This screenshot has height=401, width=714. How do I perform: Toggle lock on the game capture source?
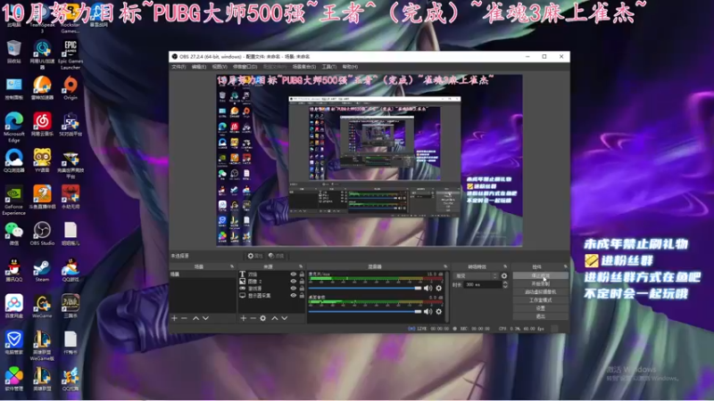pyautogui.click(x=302, y=288)
